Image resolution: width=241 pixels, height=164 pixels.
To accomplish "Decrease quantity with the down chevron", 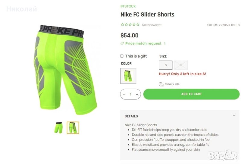I will pyautogui.click(x=124, y=94).
